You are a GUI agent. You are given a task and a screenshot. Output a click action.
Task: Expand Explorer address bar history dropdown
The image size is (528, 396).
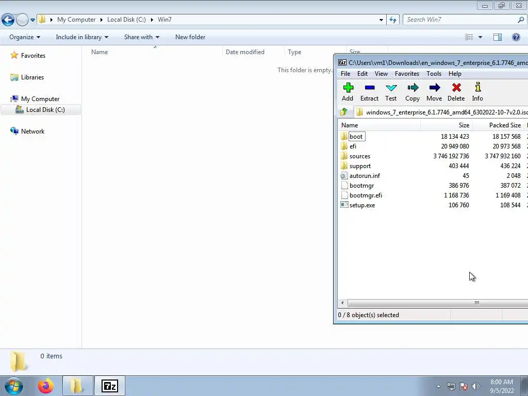[381, 20]
